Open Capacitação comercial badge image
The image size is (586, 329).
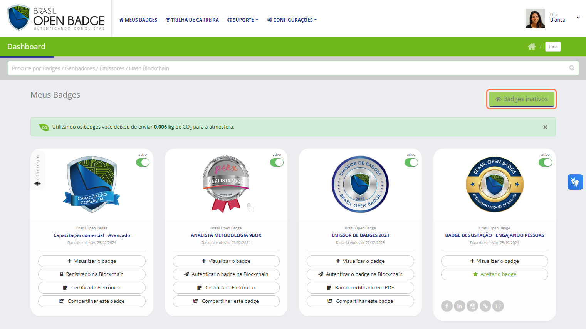92,184
